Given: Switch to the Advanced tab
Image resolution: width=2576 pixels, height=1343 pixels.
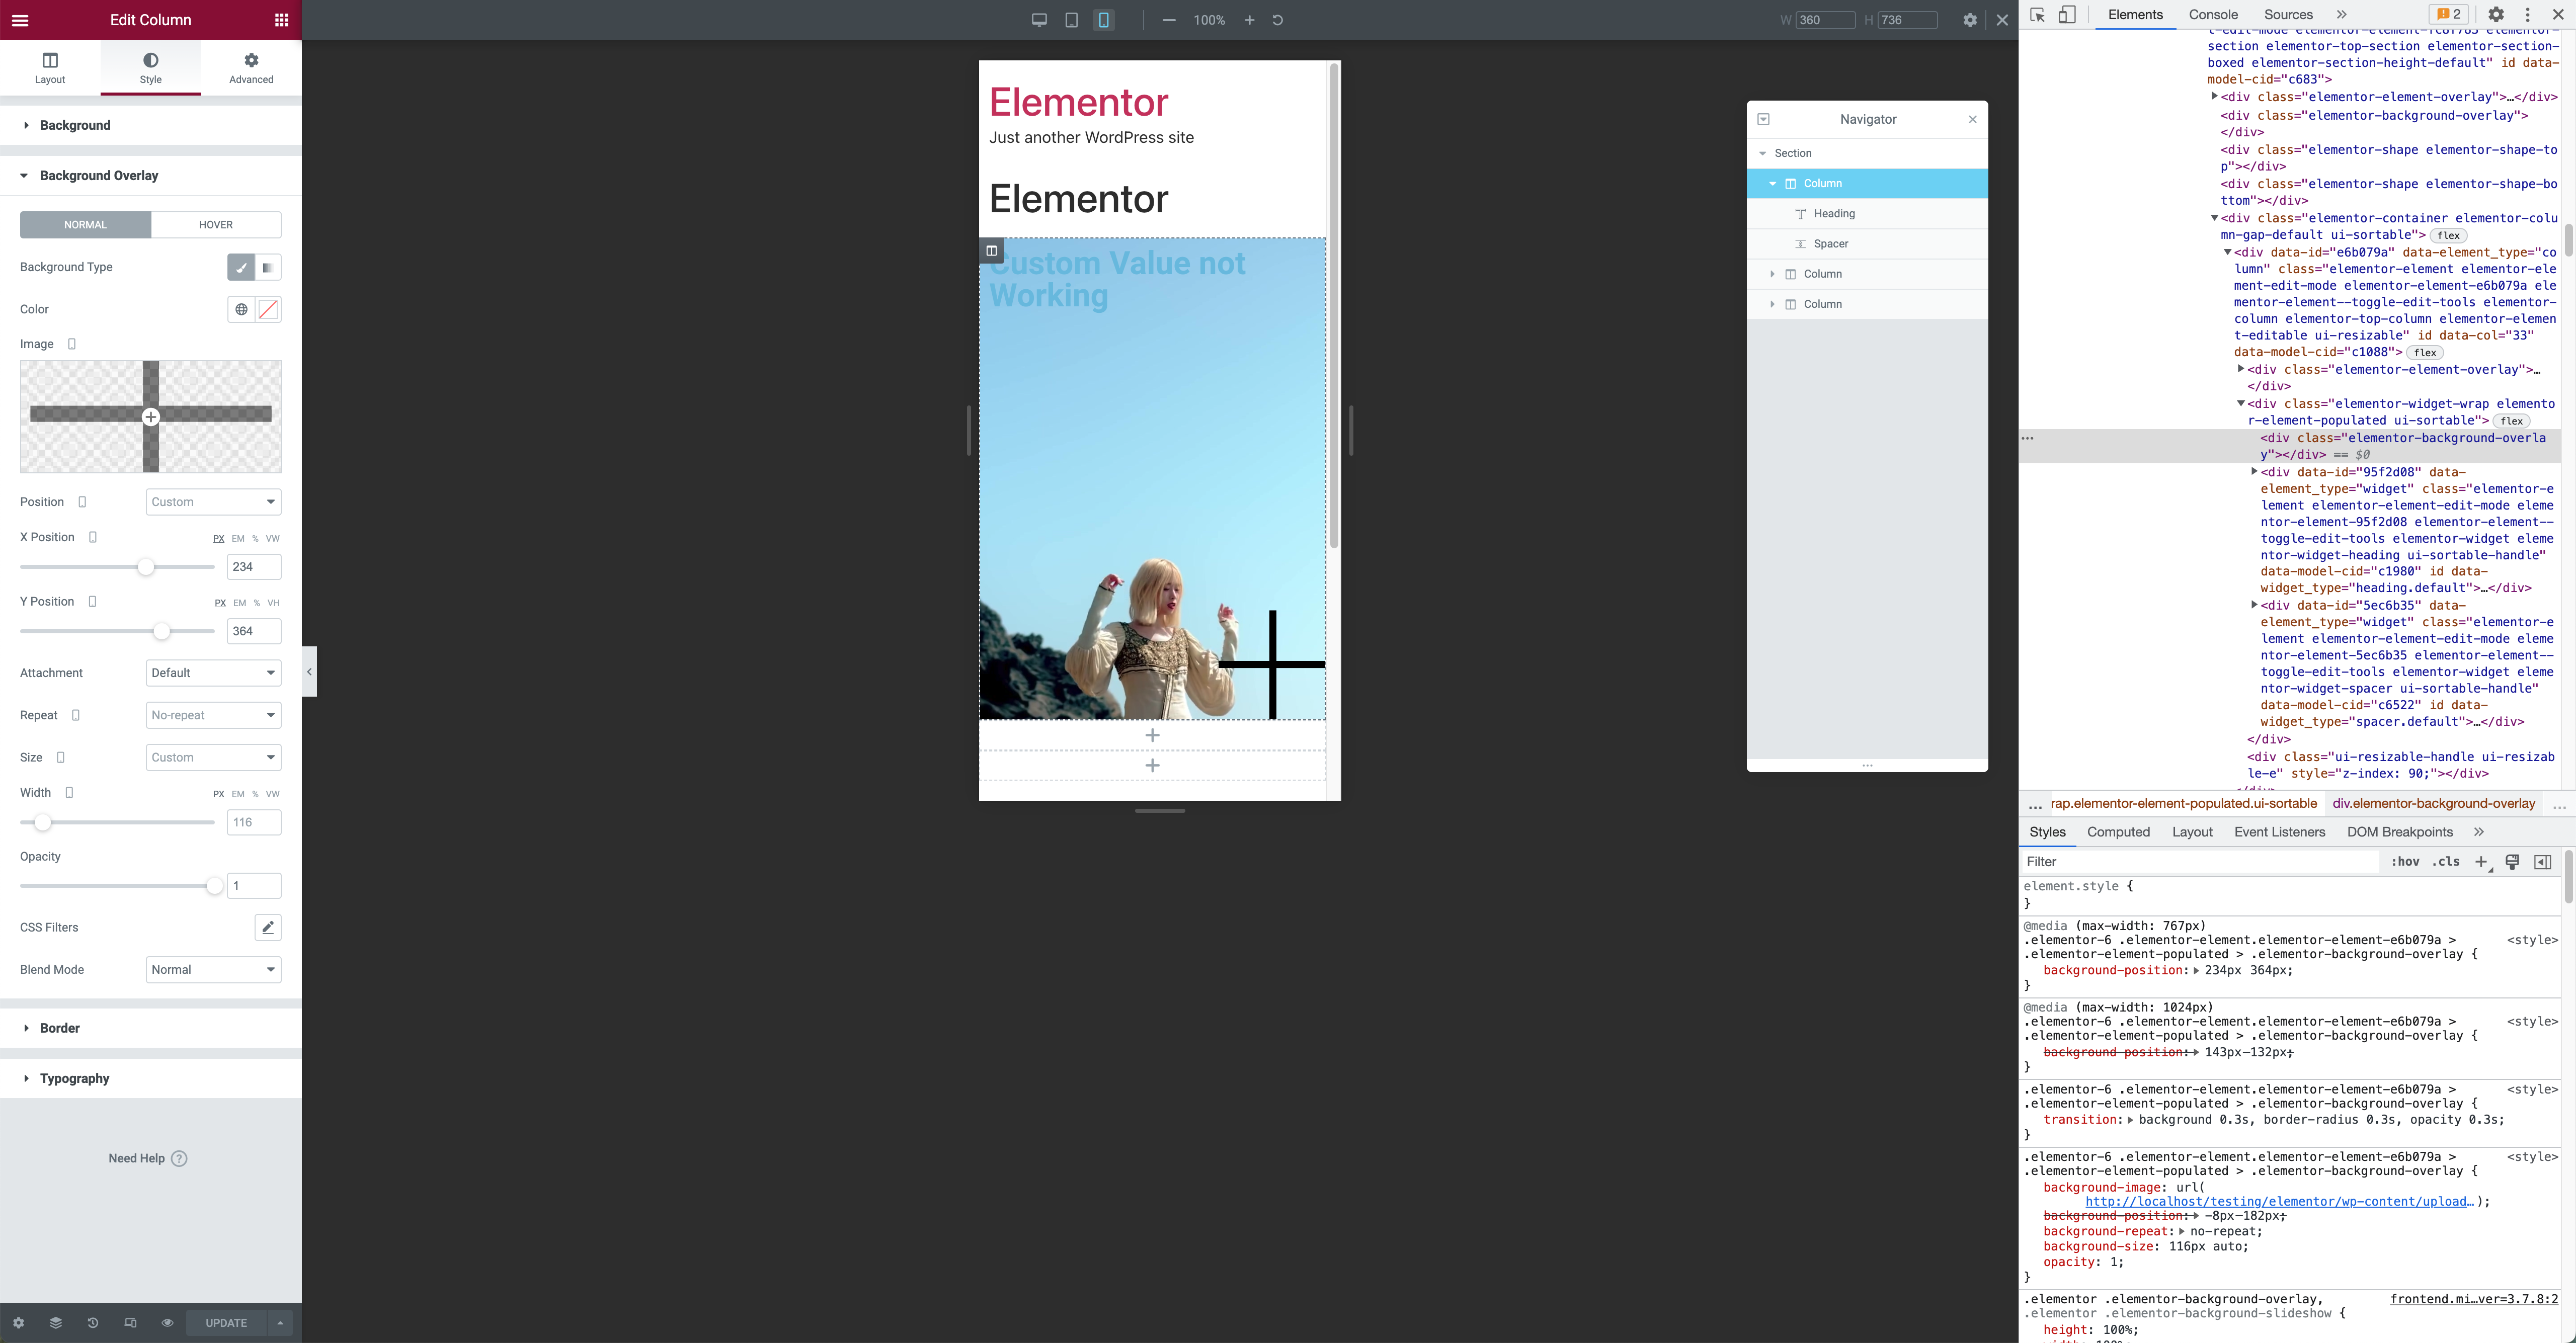Looking at the screenshot, I should coord(251,68).
